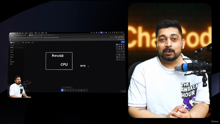Select the Eraser tool
220x124 pixels.
(70, 90)
